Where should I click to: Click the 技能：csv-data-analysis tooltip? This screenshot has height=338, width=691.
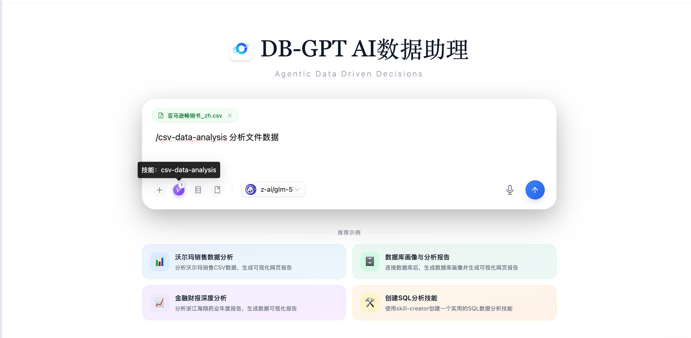click(x=179, y=170)
